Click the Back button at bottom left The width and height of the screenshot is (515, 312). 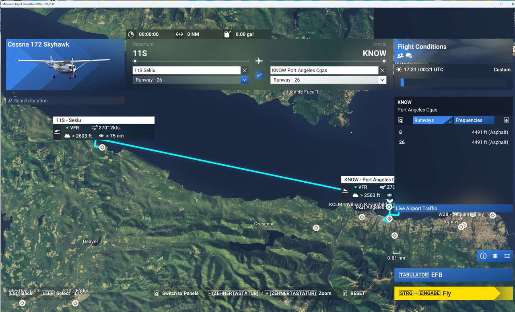[x=21, y=294]
